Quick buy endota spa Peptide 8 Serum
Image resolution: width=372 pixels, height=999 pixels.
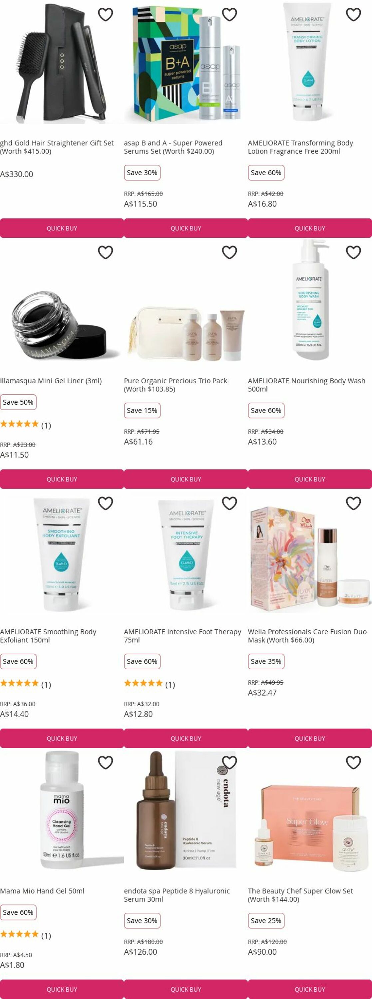click(186, 989)
